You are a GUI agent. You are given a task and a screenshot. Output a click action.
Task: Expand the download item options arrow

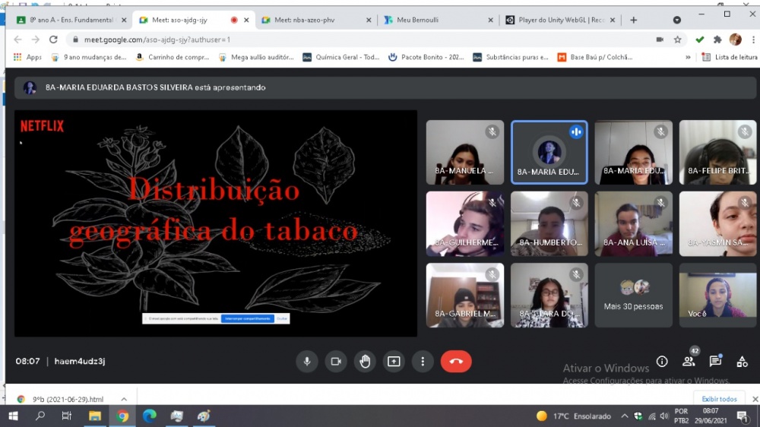pyautogui.click(x=124, y=400)
